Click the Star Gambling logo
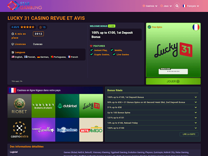This screenshot has width=208, height=156. [x=25, y=6]
